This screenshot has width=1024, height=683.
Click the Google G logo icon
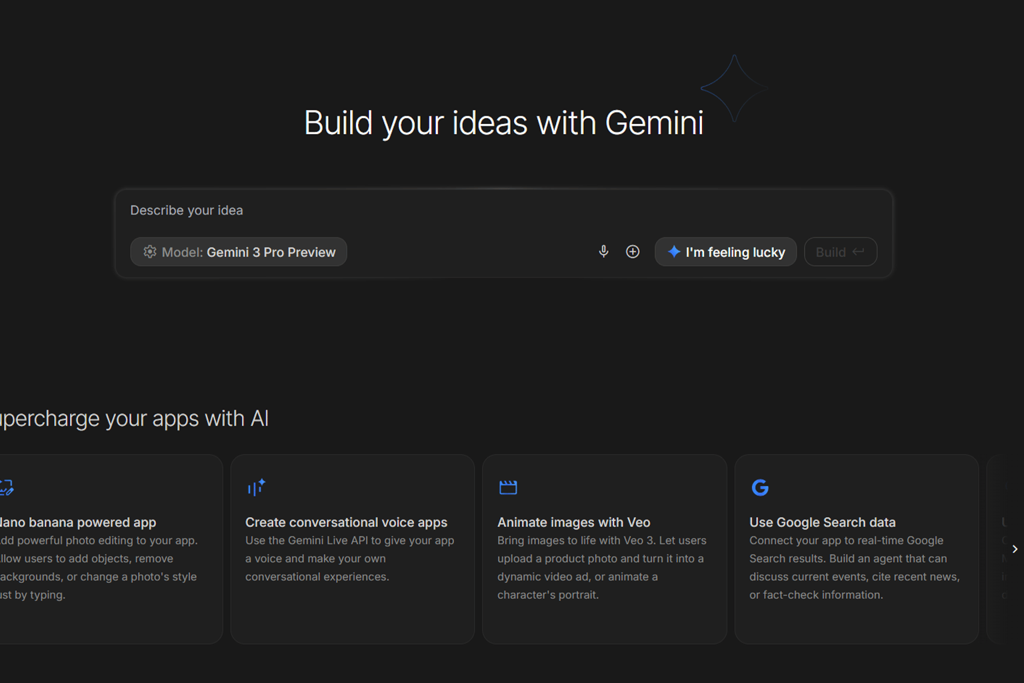pos(760,488)
